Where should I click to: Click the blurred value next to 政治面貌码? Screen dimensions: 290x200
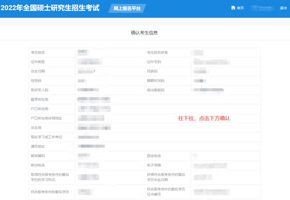pos(208,90)
